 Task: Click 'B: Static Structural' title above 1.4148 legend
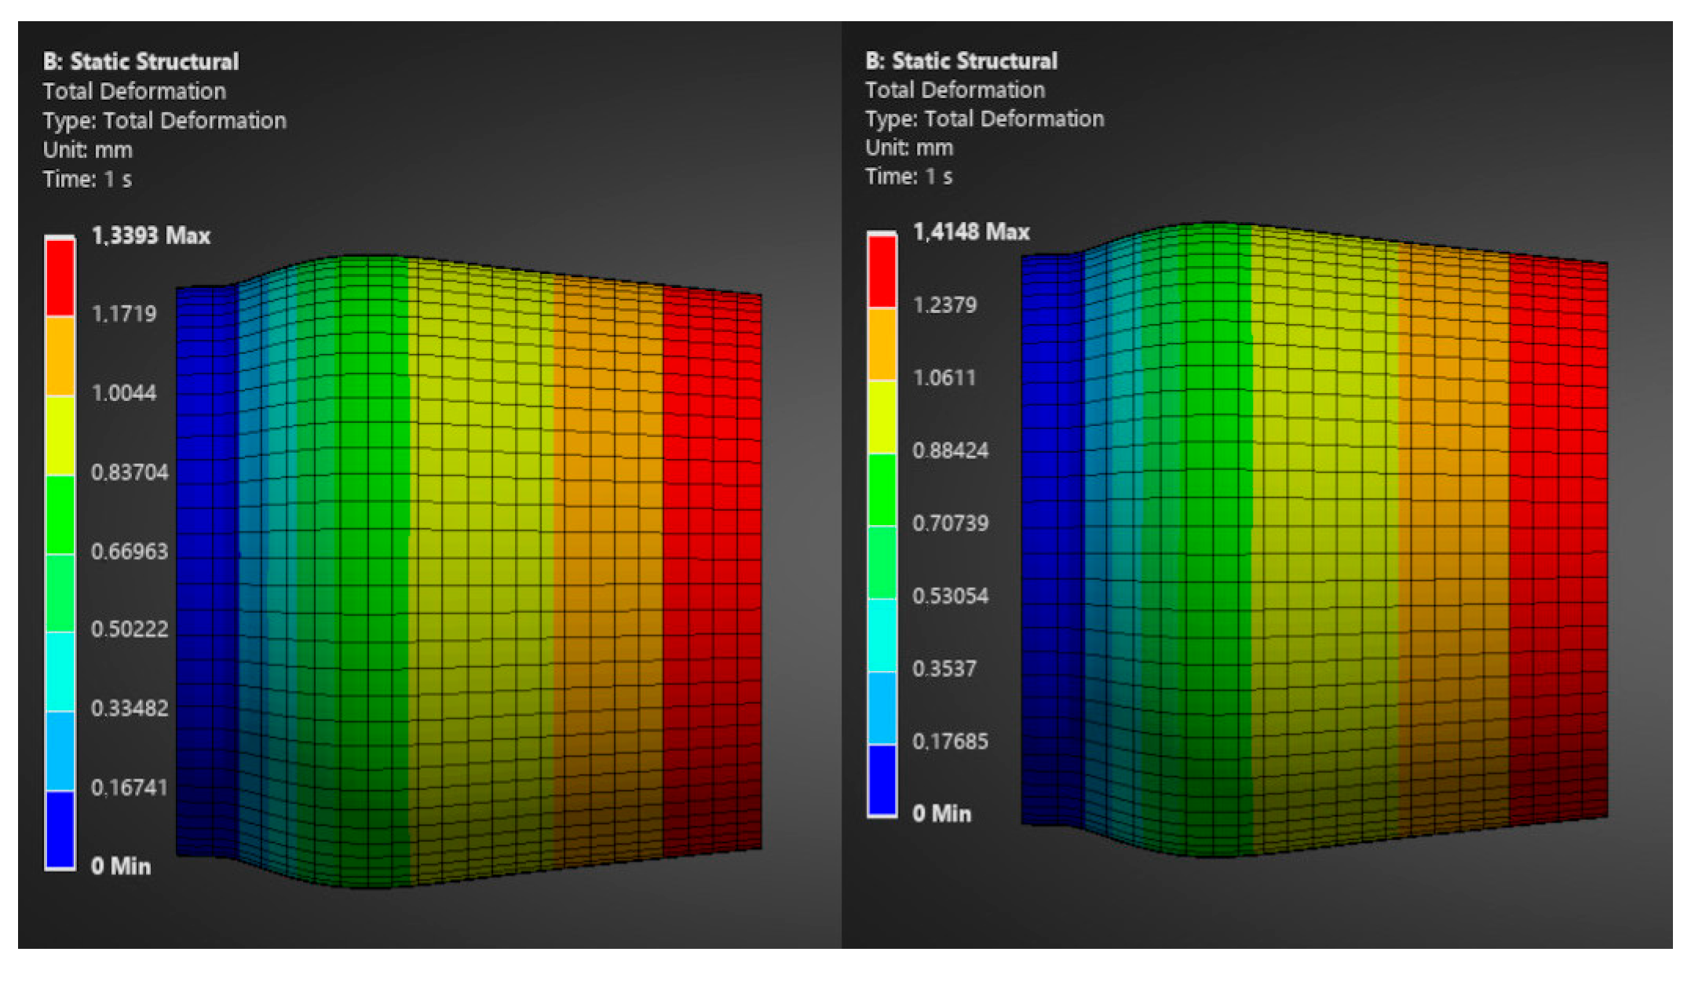[x=962, y=61]
